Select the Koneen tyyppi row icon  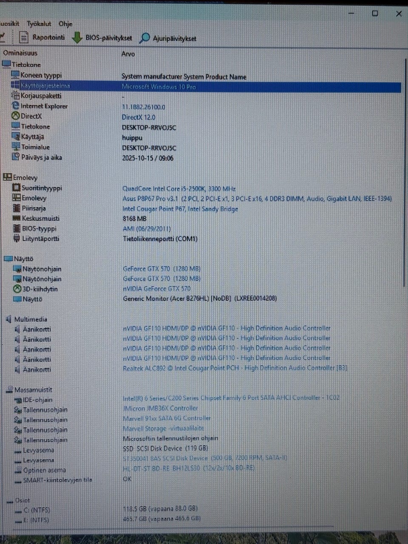(x=15, y=75)
